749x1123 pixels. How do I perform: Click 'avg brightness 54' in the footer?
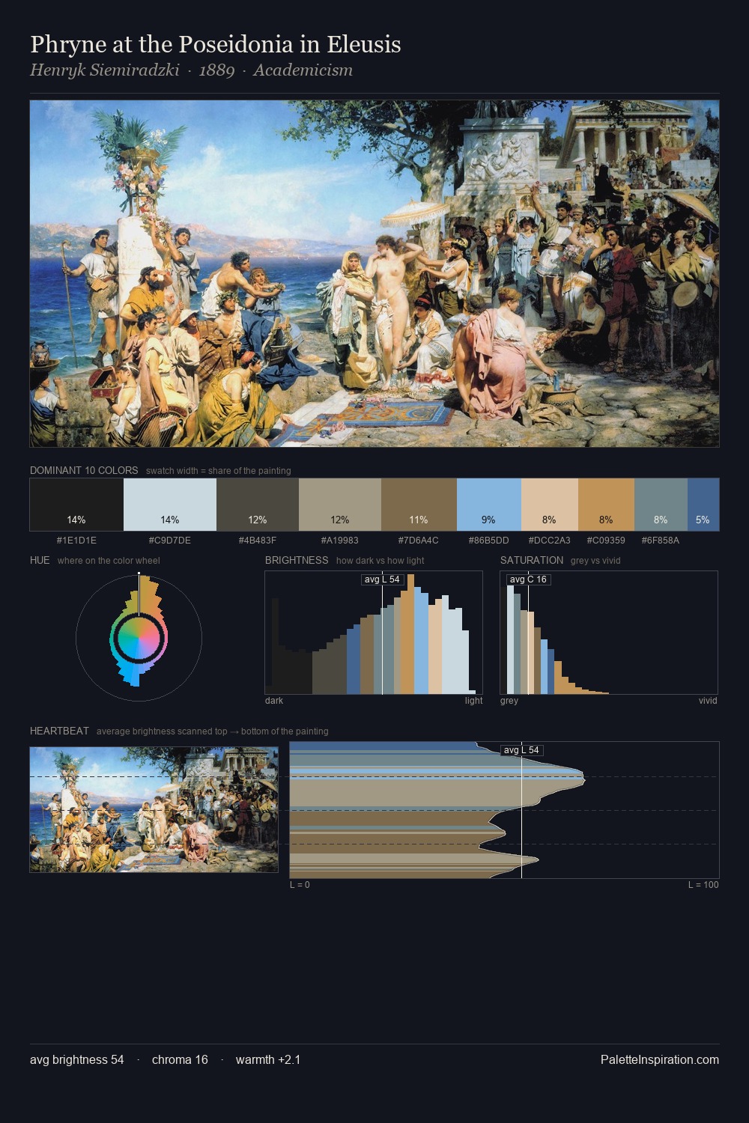coord(77,1059)
